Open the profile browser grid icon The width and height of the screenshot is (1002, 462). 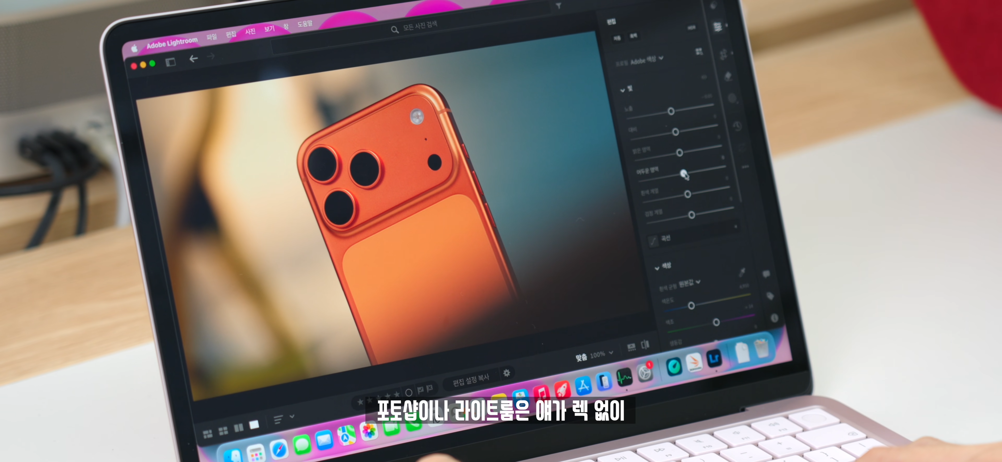(699, 52)
